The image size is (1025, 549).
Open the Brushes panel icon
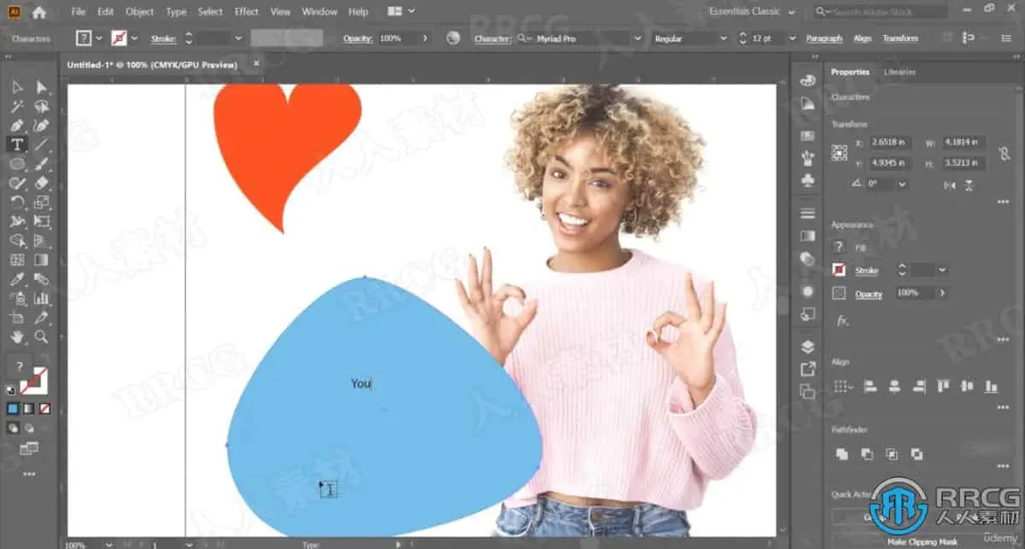point(808,158)
